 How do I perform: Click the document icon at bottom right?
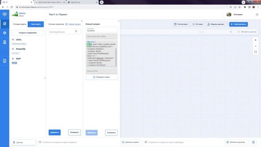(254, 142)
